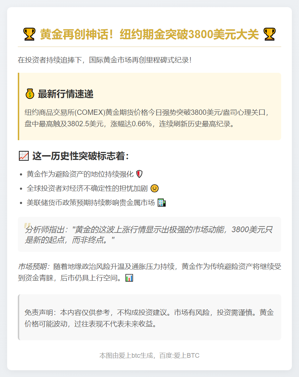
Task: Click the 免责声明 disclaimer box
Action: [x=149, y=317]
